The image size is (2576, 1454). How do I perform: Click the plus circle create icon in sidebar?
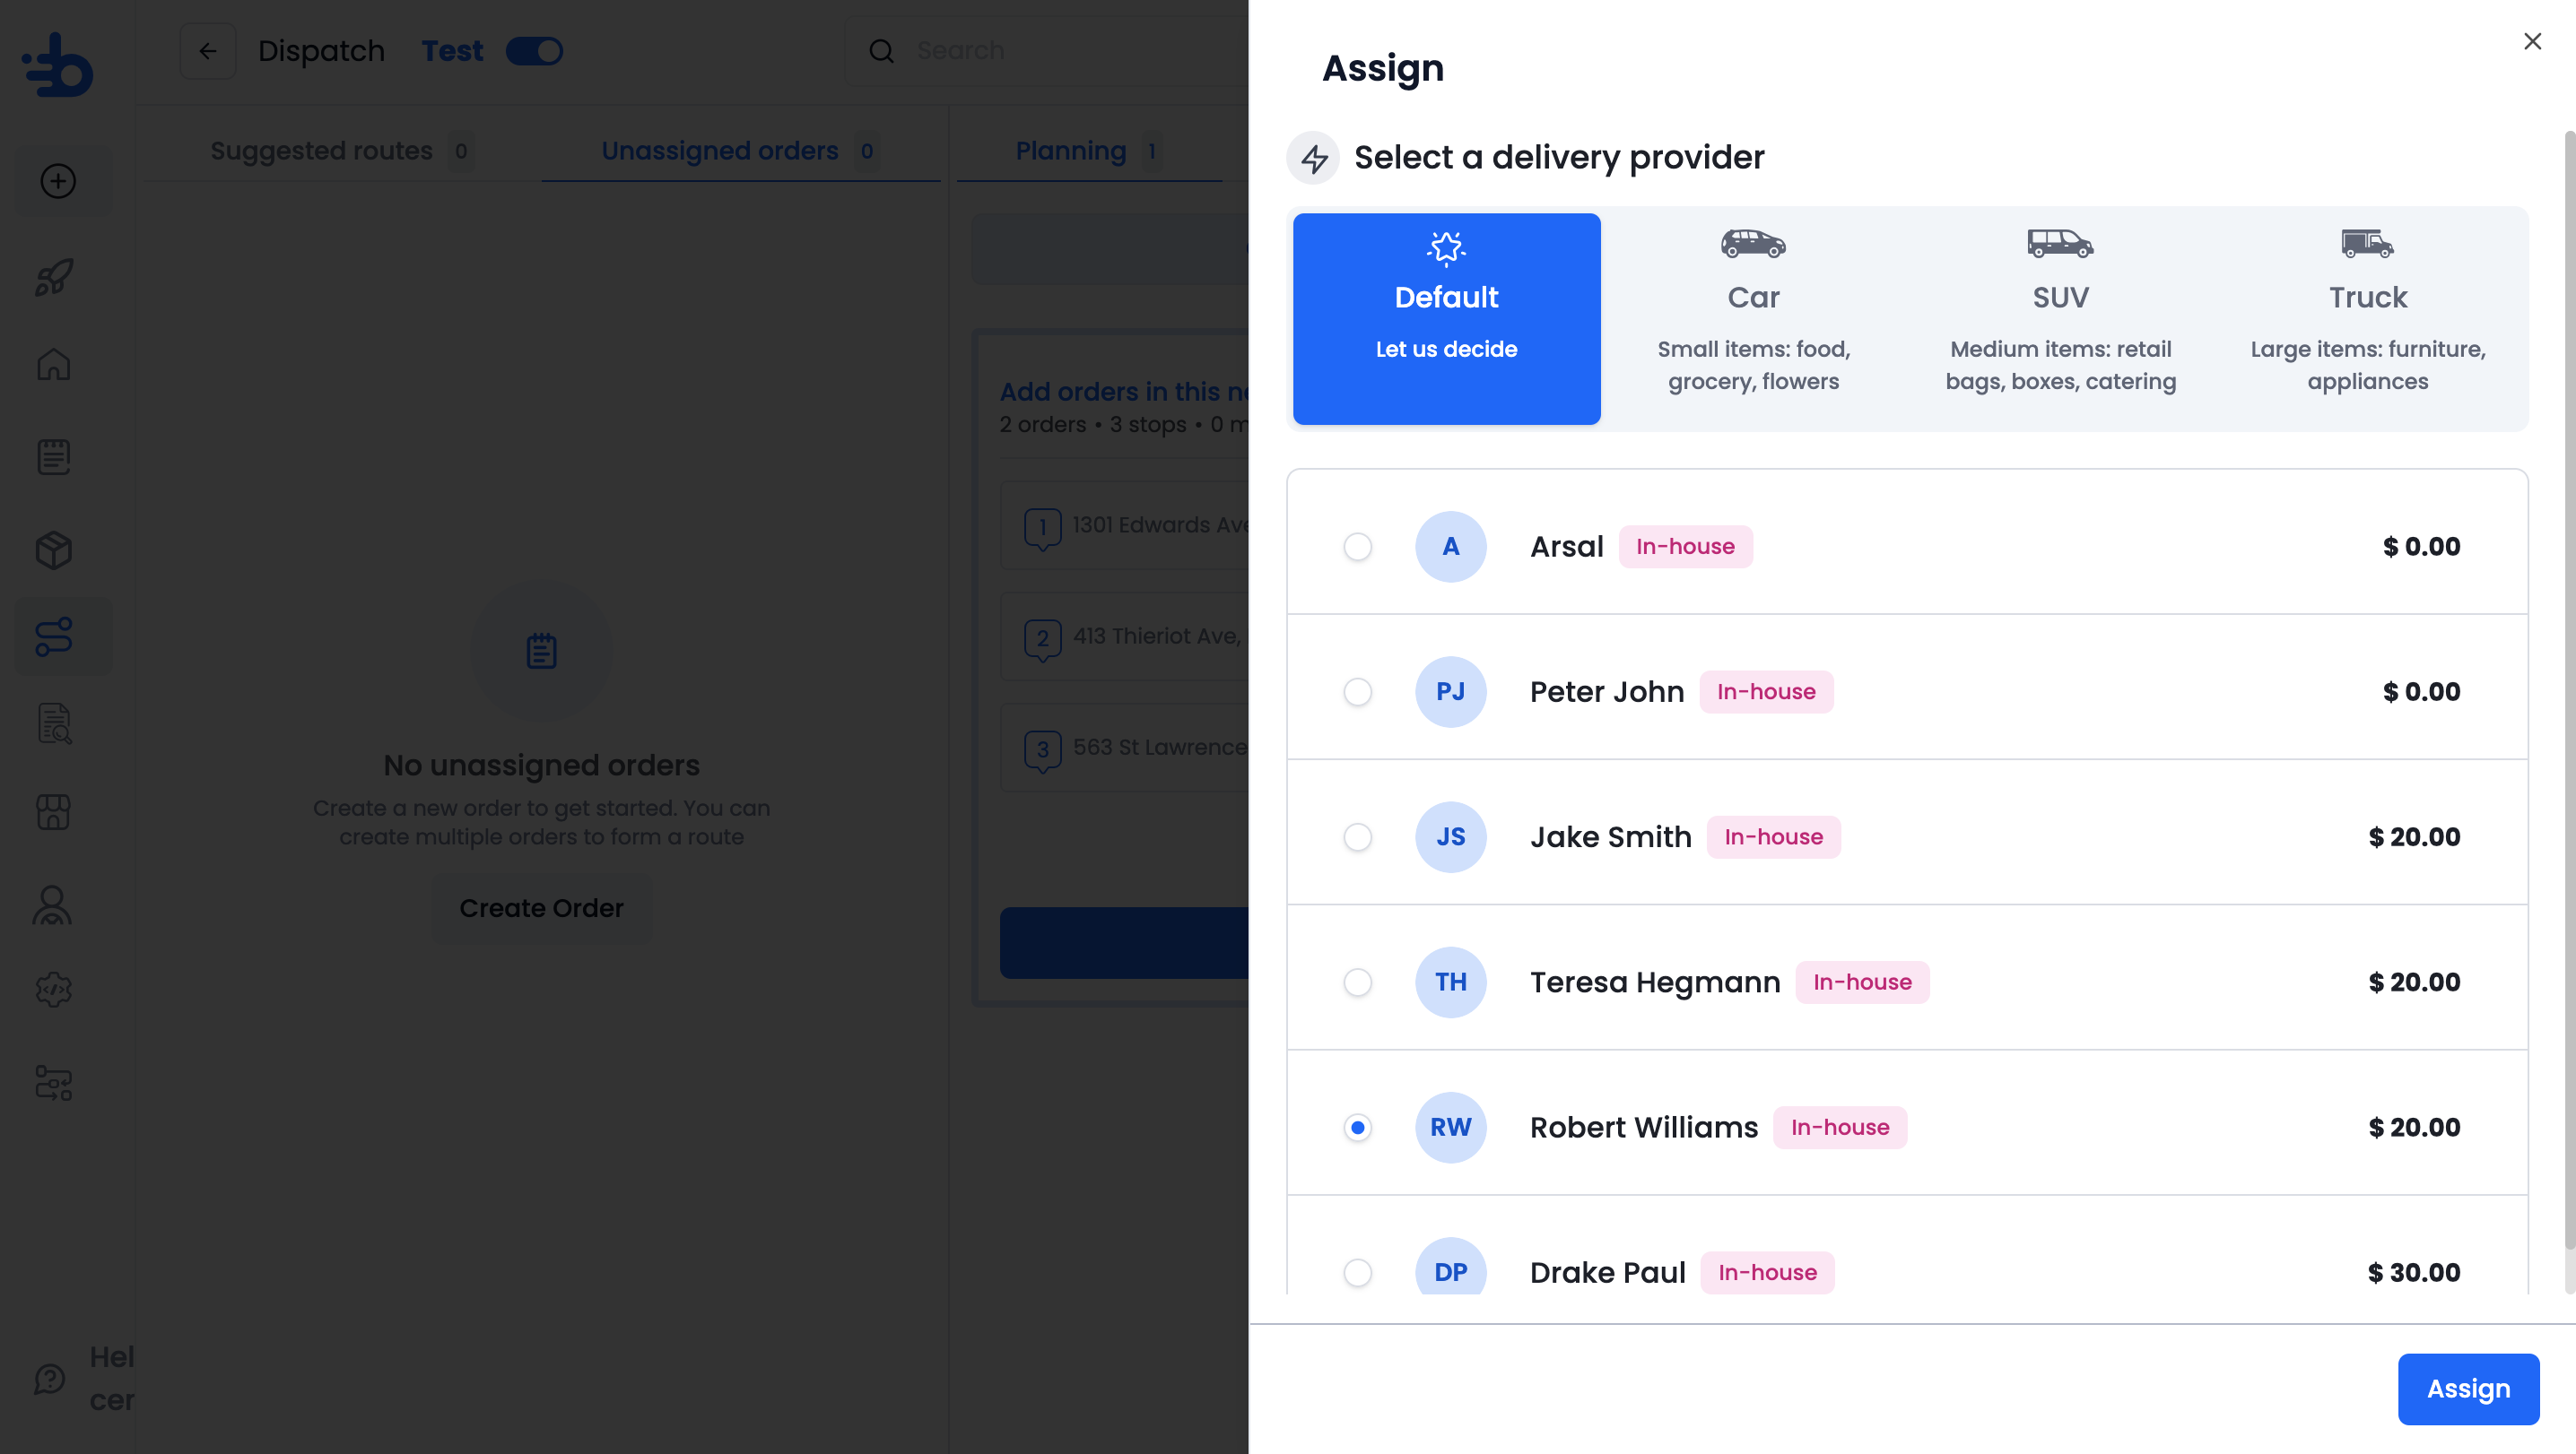coord(58,181)
